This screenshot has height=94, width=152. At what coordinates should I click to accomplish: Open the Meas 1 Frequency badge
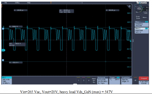(x=142, y=24)
